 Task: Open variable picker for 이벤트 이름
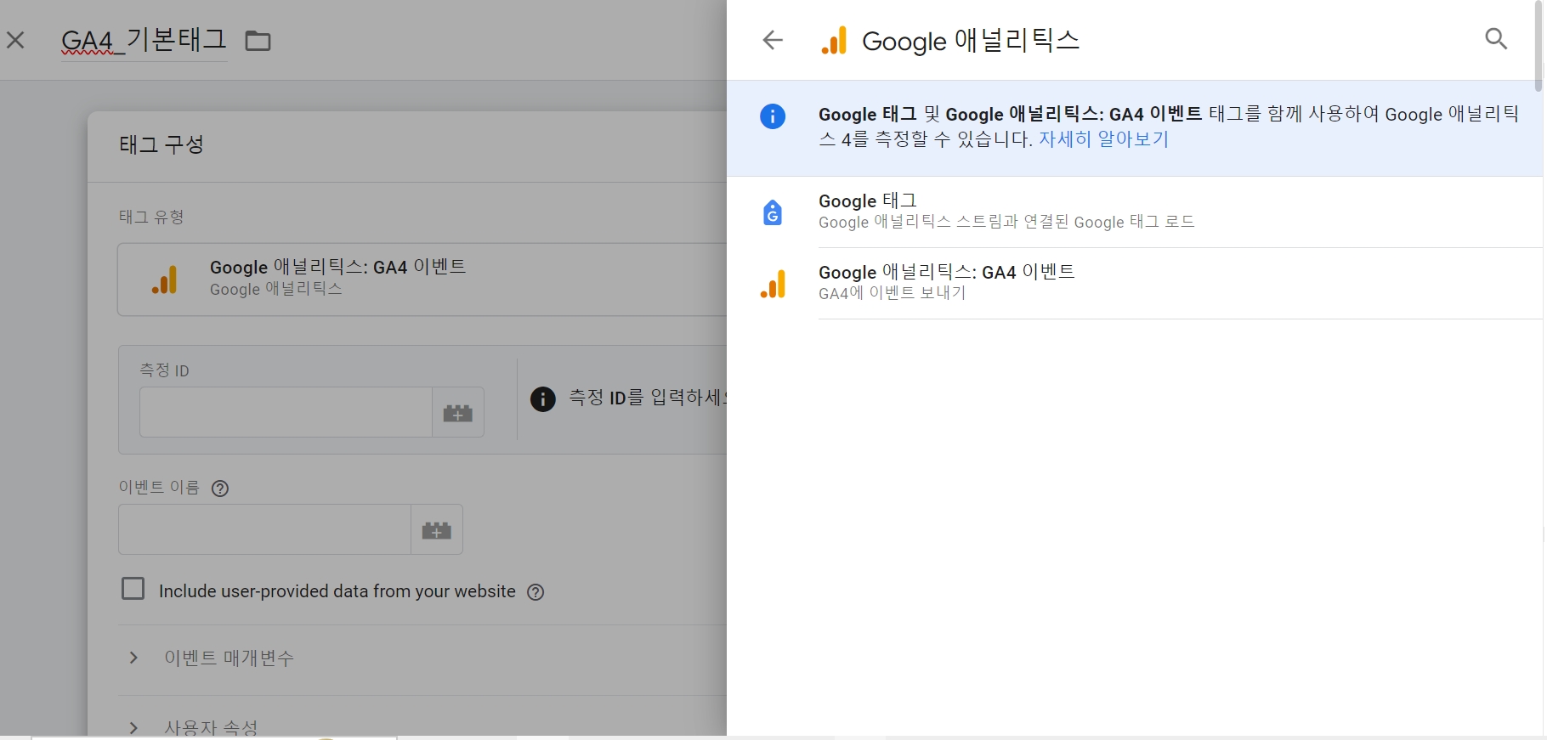point(437,529)
